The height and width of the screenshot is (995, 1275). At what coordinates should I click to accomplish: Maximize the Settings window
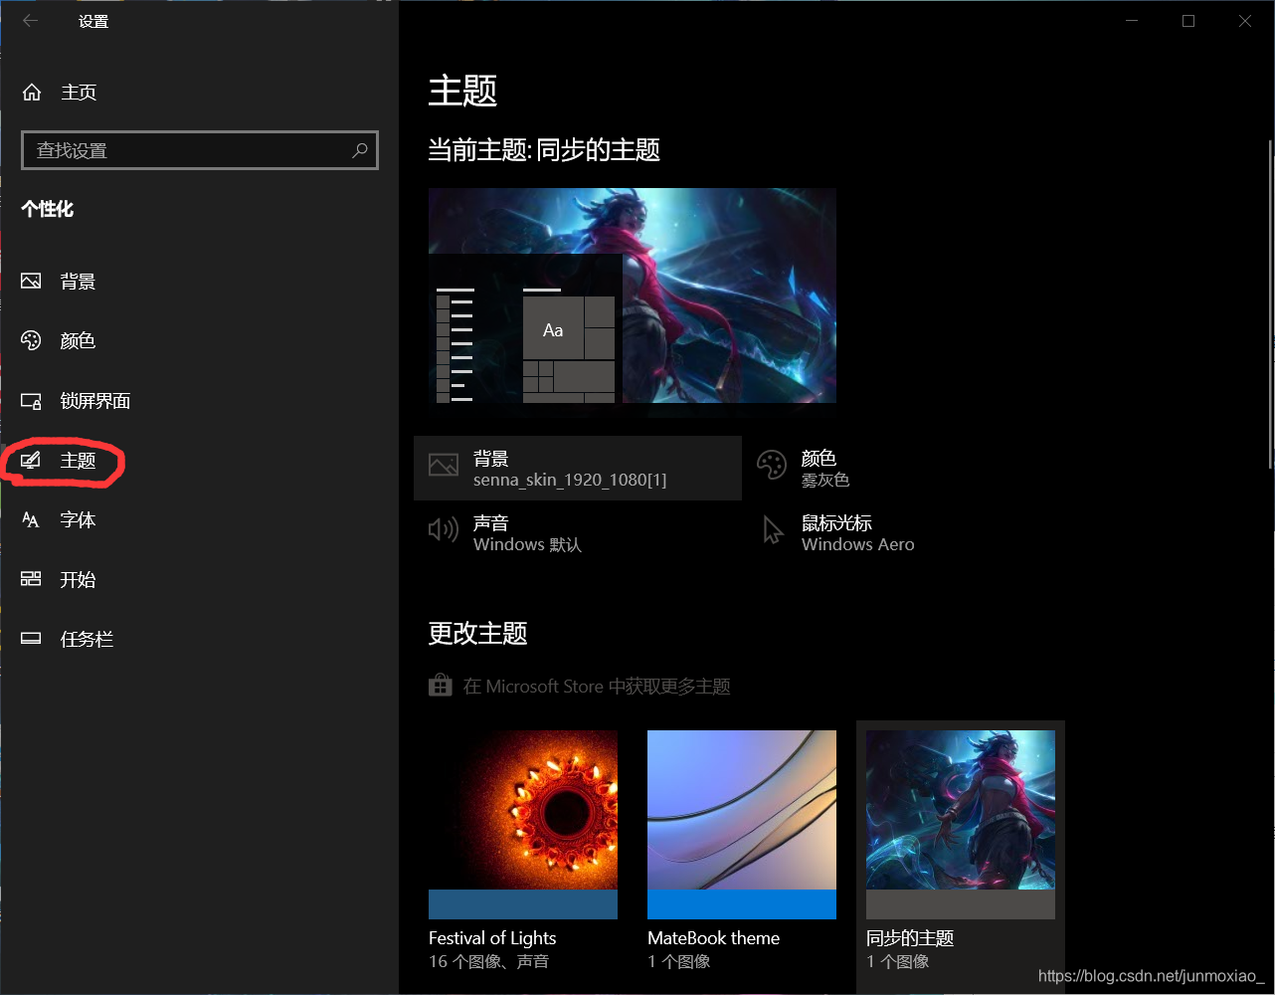click(1188, 21)
